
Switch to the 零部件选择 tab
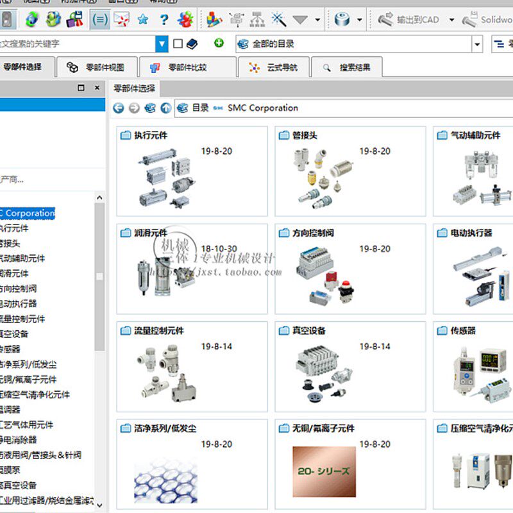pyautogui.click(x=27, y=67)
